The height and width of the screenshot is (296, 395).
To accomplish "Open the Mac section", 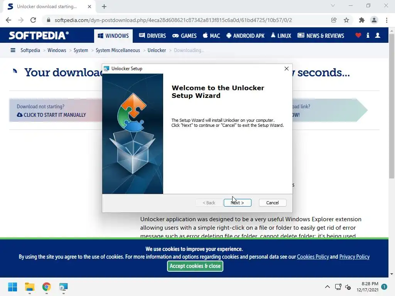I will pyautogui.click(x=211, y=36).
